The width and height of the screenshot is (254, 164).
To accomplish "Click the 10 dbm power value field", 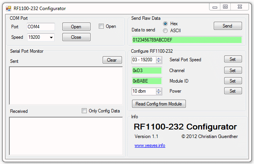I will (x=144, y=91).
